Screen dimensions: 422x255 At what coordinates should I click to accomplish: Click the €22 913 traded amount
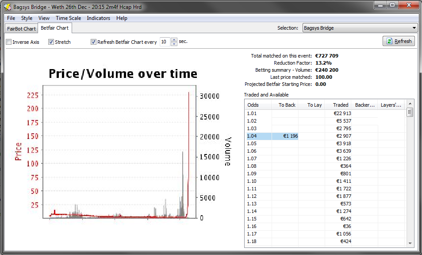point(342,113)
